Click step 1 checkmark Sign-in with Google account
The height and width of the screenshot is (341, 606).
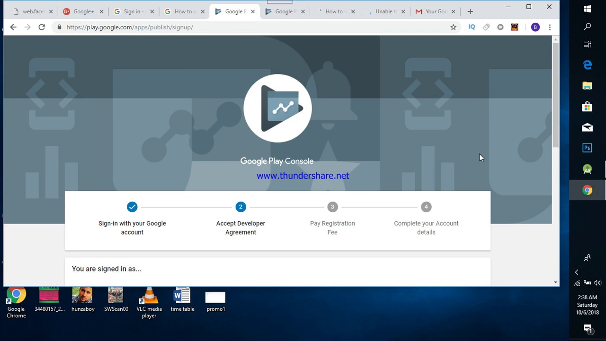pos(132,207)
